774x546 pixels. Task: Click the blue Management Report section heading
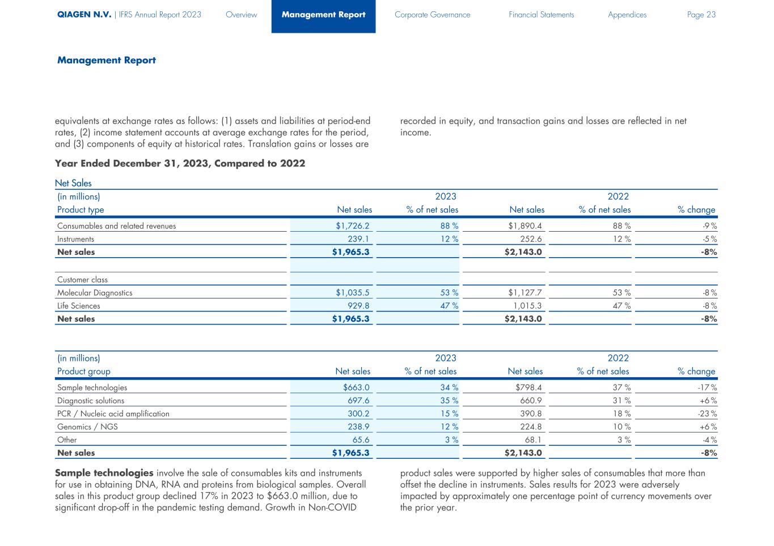(x=106, y=60)
